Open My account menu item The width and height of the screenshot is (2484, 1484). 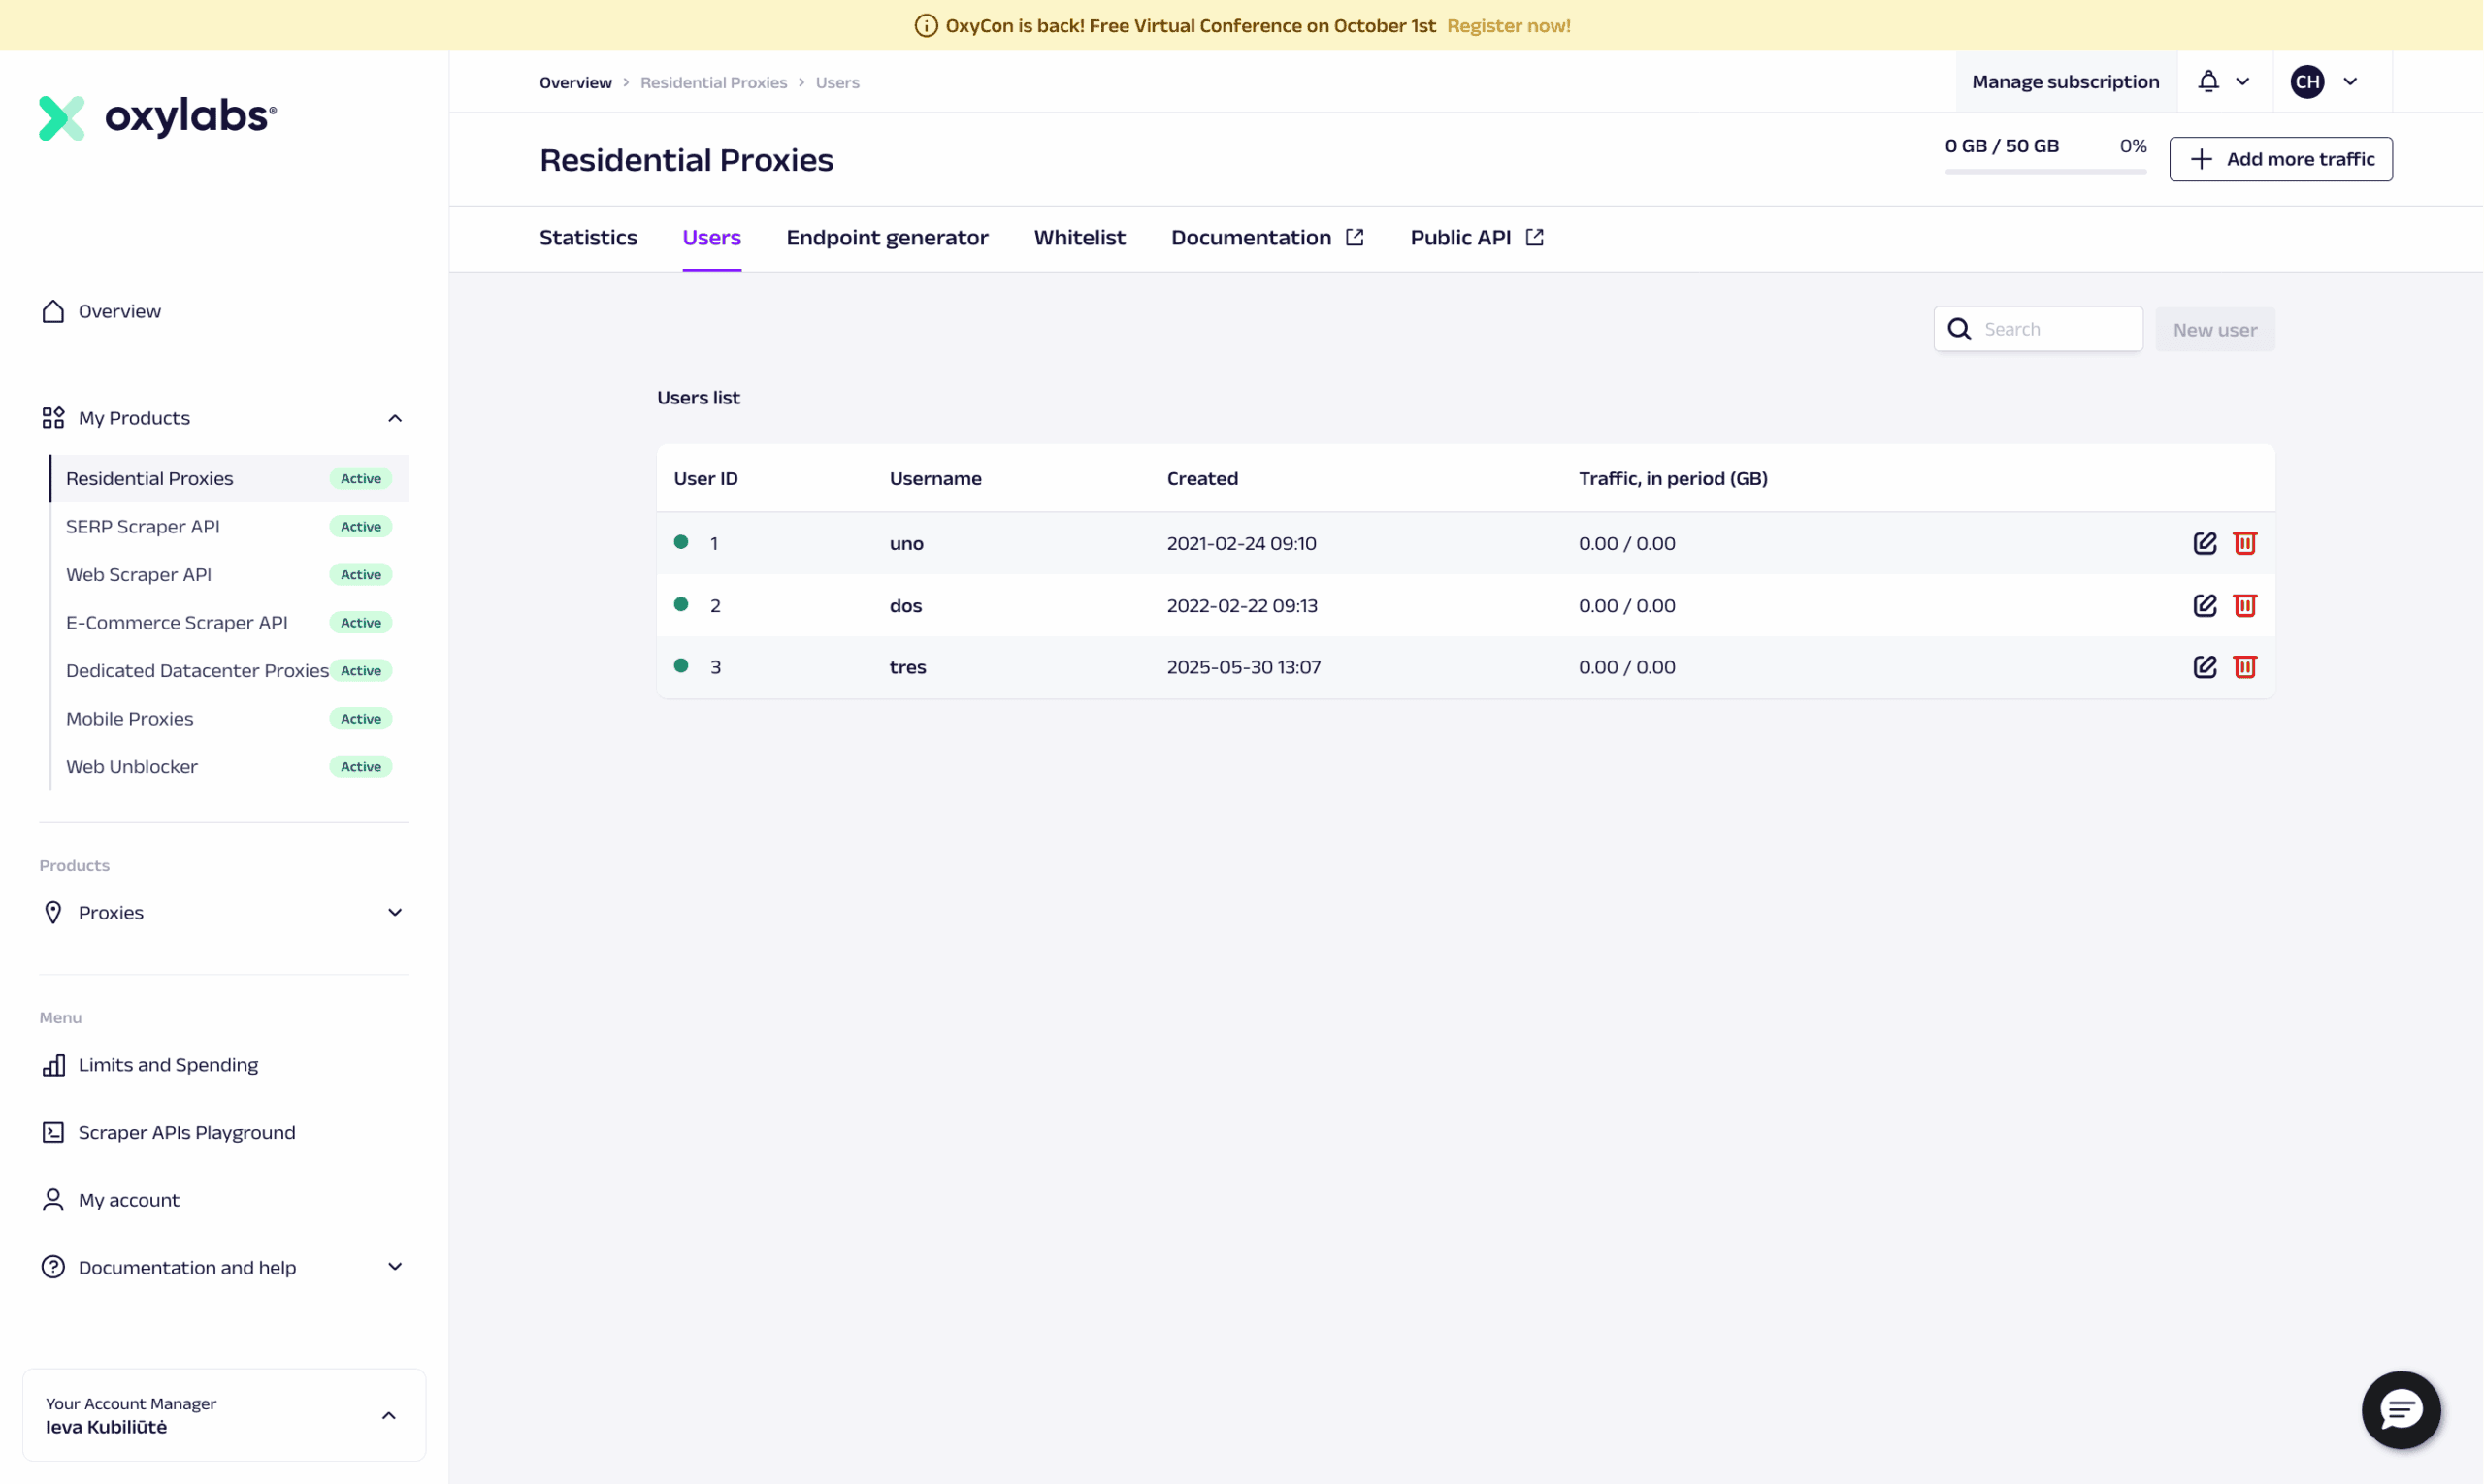coord(224,1200)
